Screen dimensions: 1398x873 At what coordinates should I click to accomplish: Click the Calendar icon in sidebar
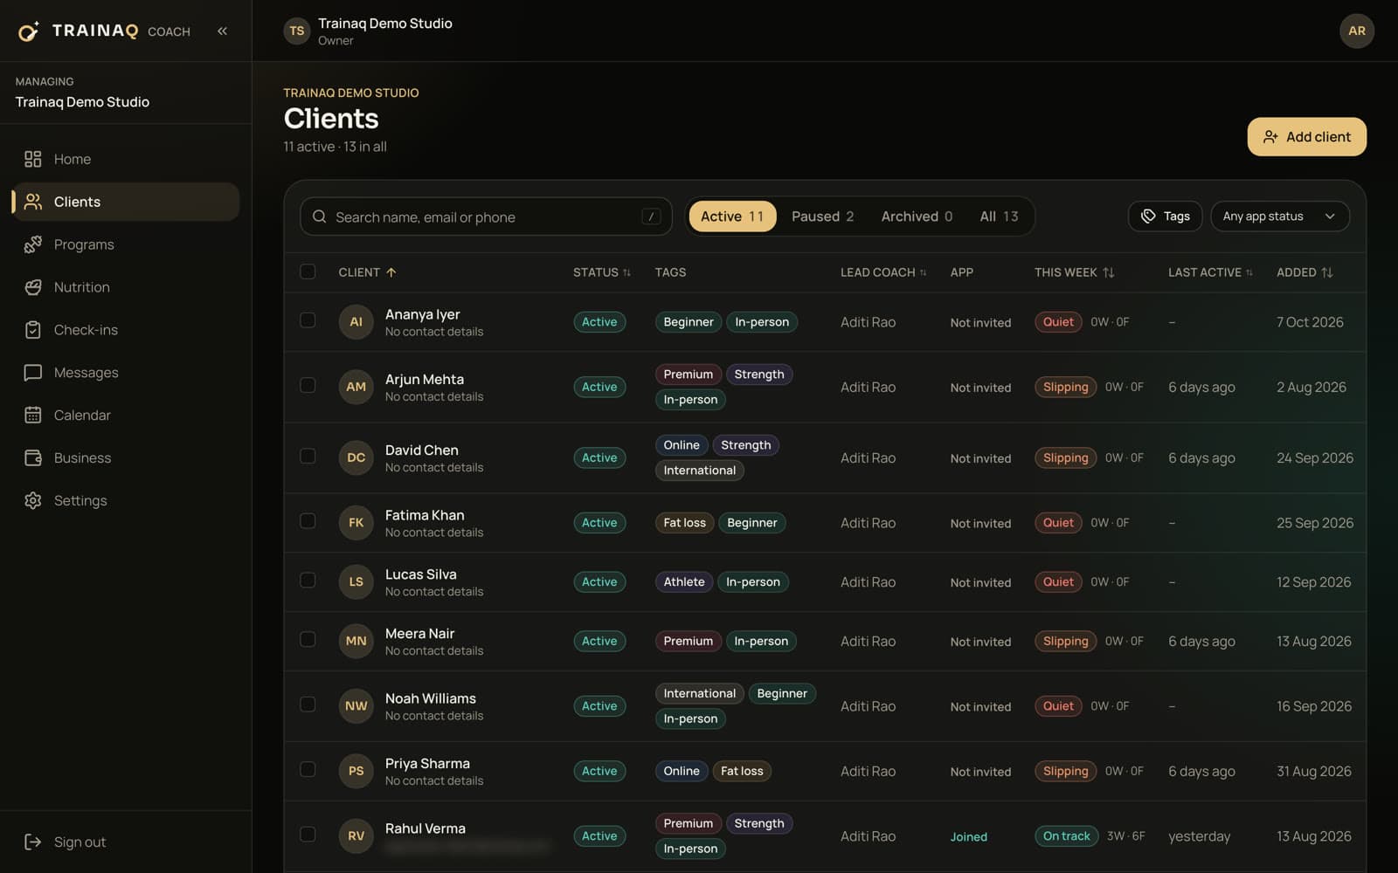tap(33, 416)
